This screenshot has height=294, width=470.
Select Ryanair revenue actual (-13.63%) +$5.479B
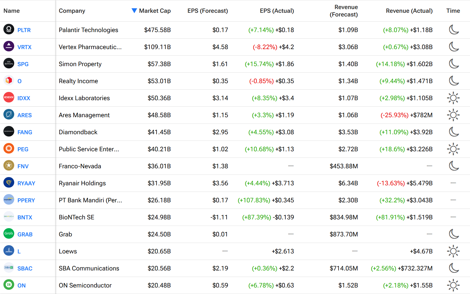(x=405, y=183)
